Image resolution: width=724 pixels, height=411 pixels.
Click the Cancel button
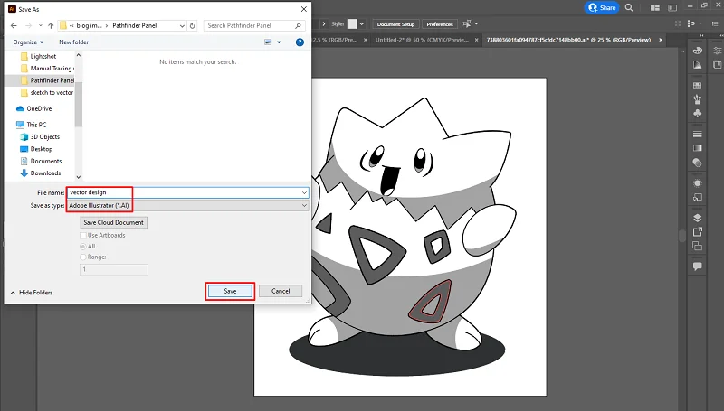281,291
